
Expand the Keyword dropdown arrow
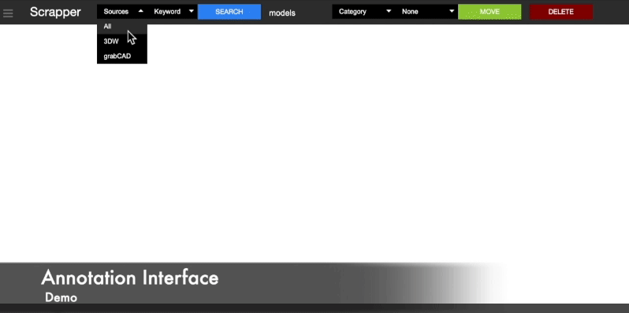point(192,11)
